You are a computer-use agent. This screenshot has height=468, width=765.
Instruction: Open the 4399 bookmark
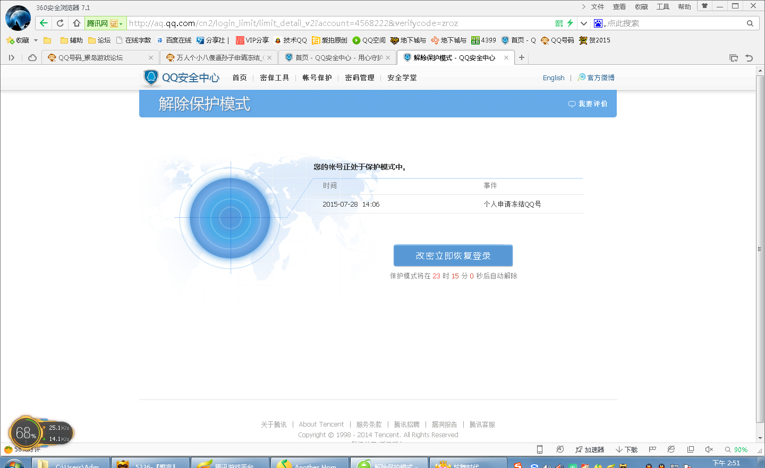pos(483,40)
